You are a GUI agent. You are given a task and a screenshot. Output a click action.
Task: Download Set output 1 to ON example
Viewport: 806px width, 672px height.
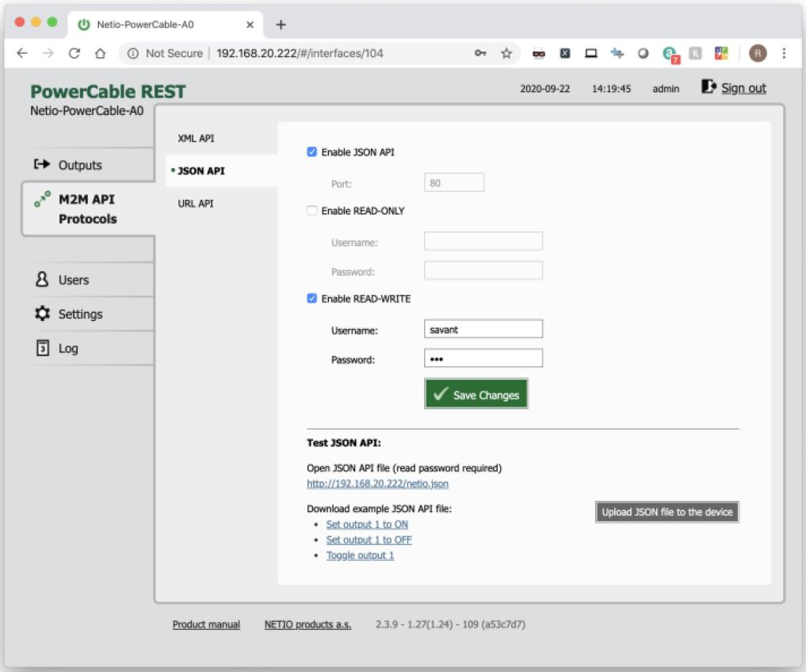pyautogui.click(x=367, y=525)
